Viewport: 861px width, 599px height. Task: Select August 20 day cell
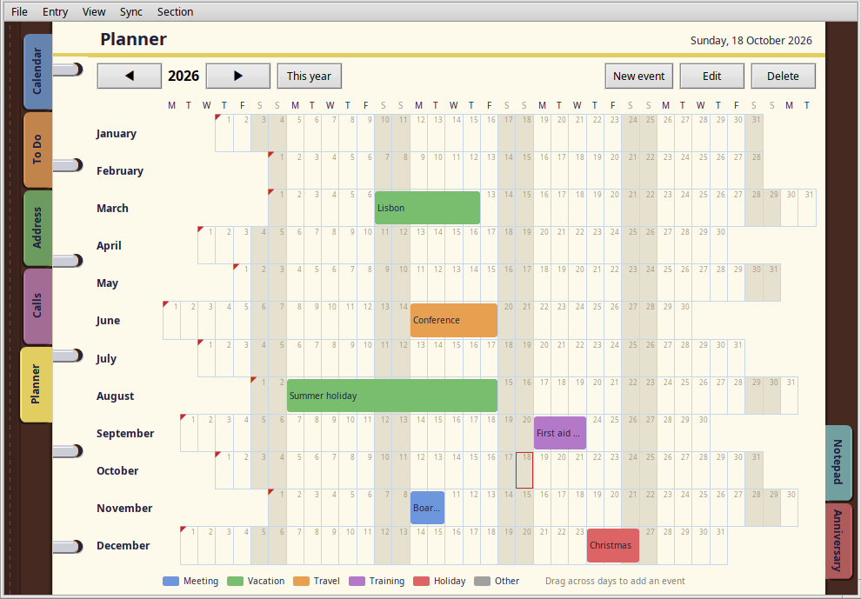point(595,396)
